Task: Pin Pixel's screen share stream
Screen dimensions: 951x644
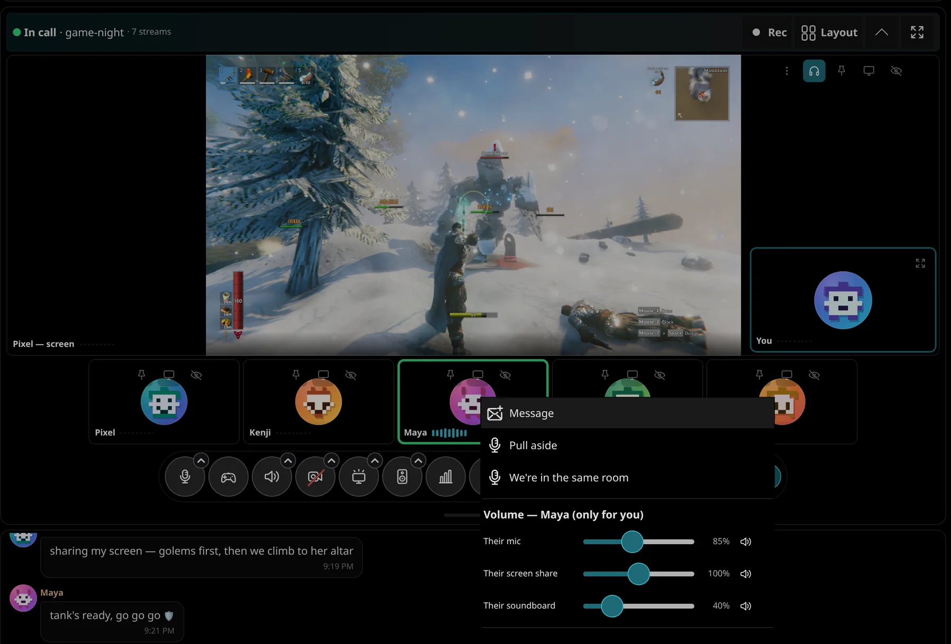Action: 842,71
